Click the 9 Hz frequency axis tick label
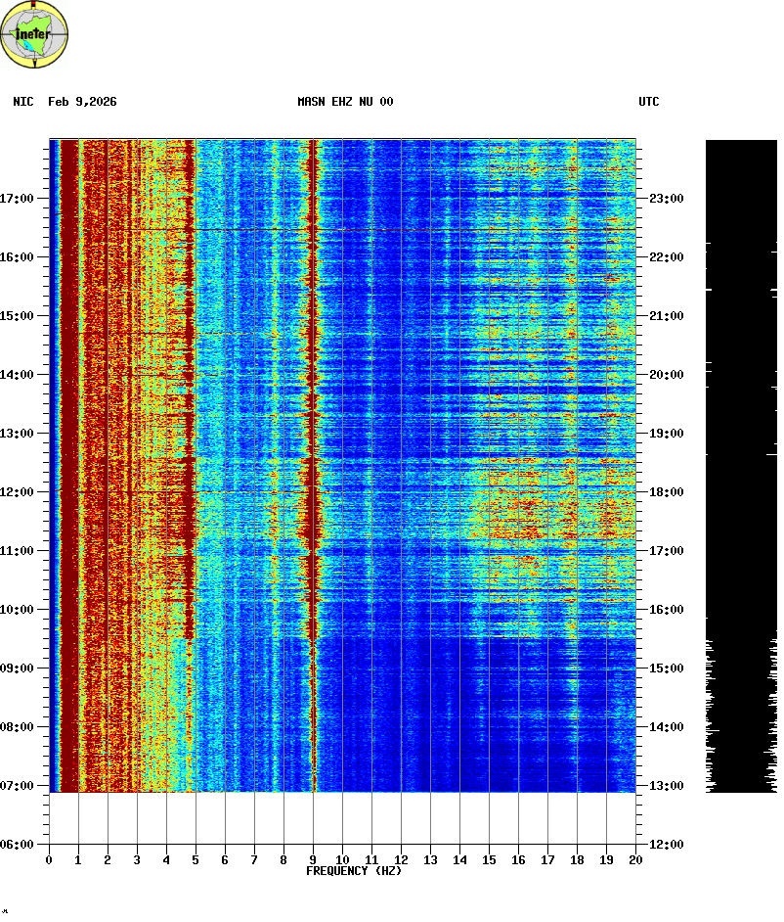Image resolution: width=784 pixels, height=922 pixels. [313, 860]
